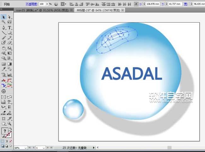Select the Pencil tool
The height and width of the screenshot is (152, 205).
pyautogui.click(x=9, y=38)
